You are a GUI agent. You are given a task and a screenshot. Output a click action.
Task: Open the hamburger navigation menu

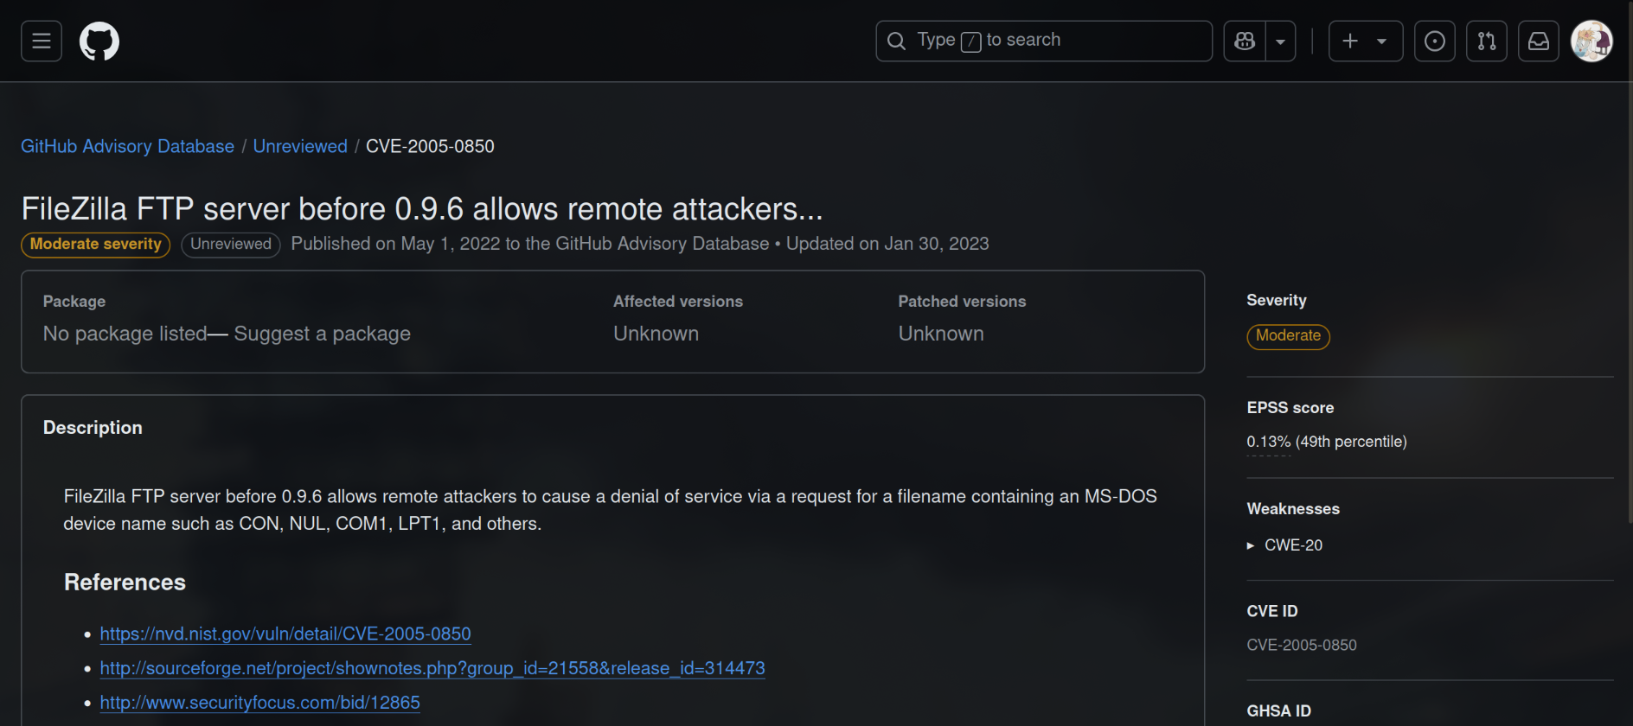pos(42,41)
